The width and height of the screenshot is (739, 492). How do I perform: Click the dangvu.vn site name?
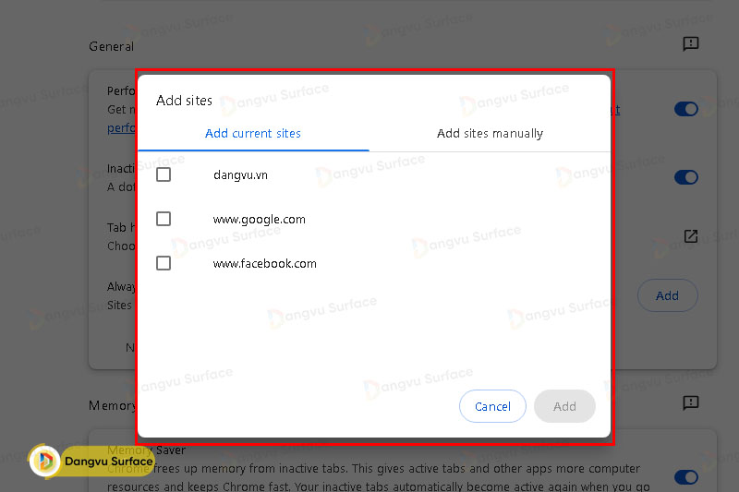click(x=240, y=174)
